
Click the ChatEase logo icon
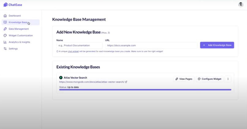pyautogui.click(x=6, y=5)
